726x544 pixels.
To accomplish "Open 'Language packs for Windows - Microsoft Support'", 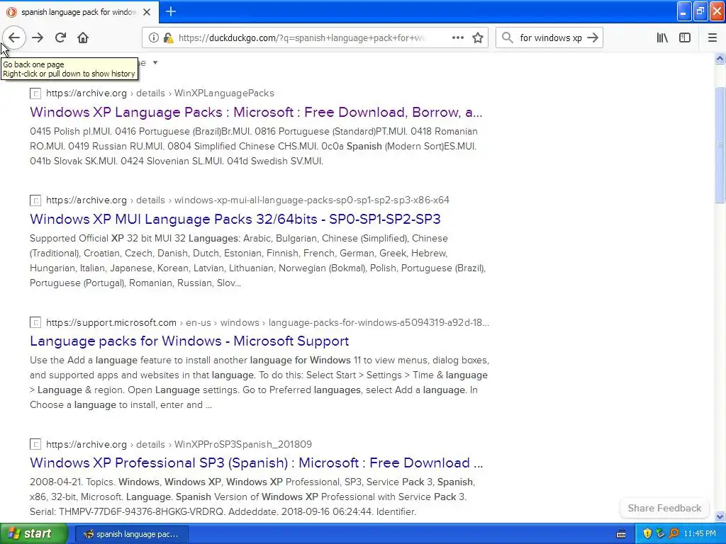I will pyautogui.click(x=189, y=341).
